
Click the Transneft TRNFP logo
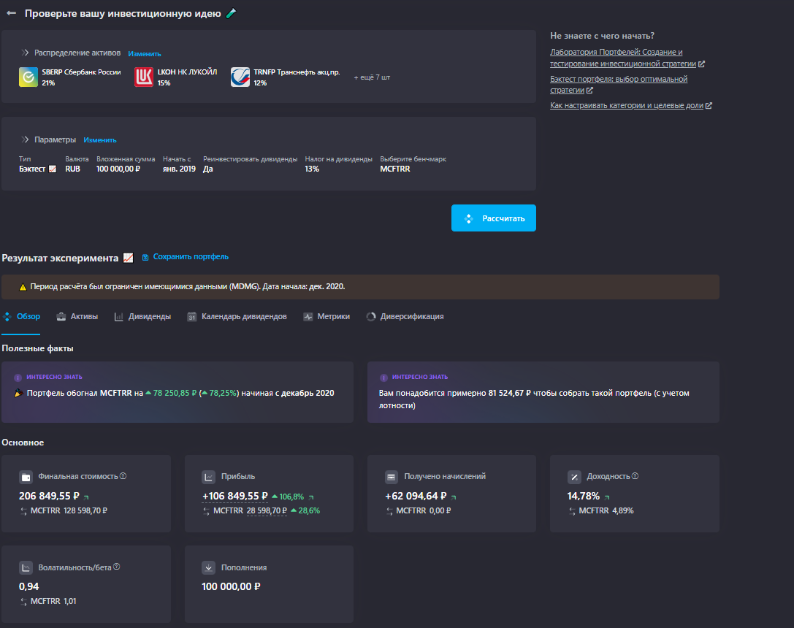coord(240,77)
